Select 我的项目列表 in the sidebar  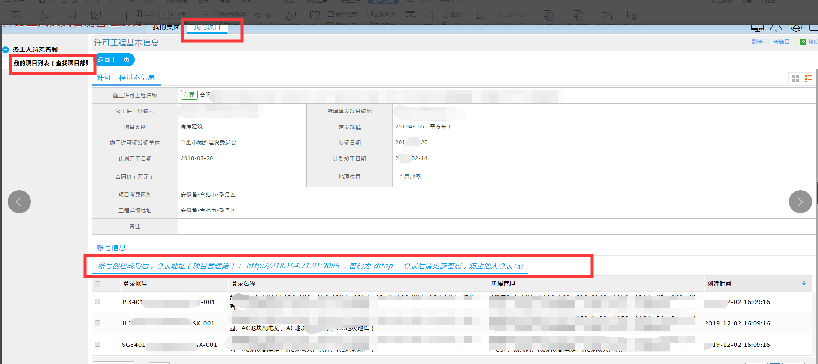click(x=51, y=63)
